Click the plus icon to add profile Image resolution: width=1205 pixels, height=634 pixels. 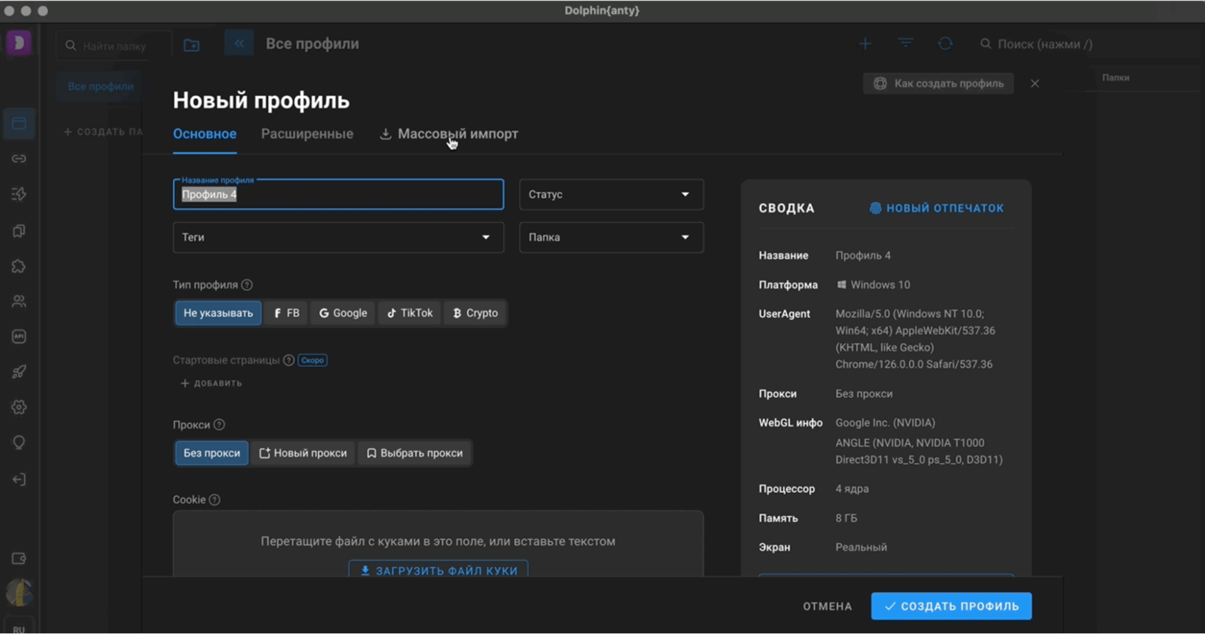pos(865,44)
